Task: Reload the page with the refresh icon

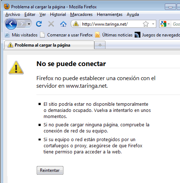Action: [39, 24]
